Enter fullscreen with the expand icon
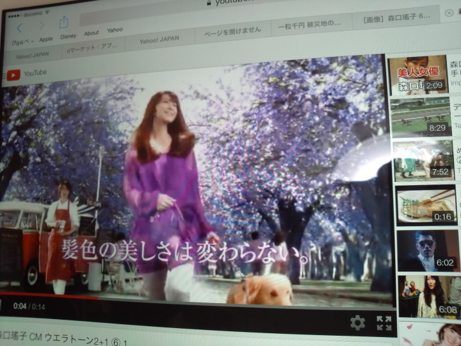461x346 pixels. click(384, 323)
